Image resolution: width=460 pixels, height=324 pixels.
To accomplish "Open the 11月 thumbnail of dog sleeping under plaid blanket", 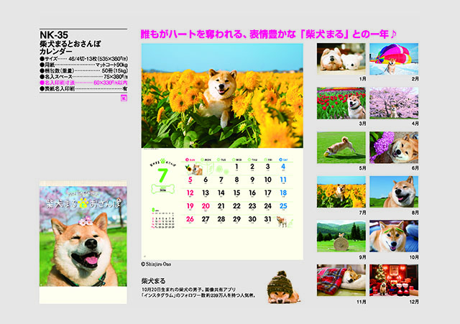I will 341,280.
